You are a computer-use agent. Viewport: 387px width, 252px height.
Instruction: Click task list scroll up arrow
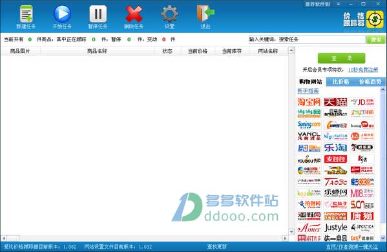pos(291,50)
